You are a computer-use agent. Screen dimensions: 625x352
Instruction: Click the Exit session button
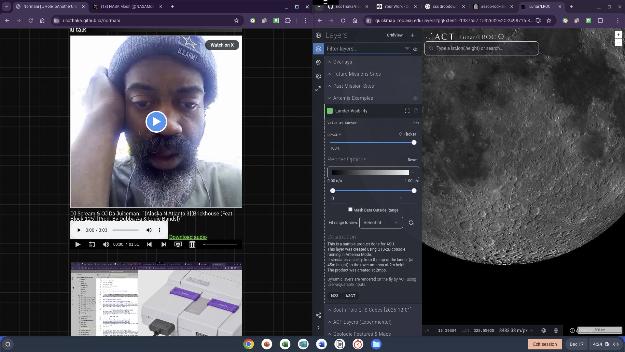click(x=545, y=344)
